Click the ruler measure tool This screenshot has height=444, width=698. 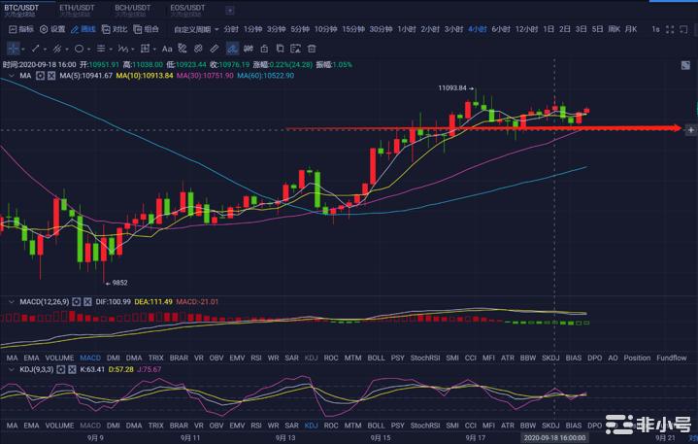point(215,49)
